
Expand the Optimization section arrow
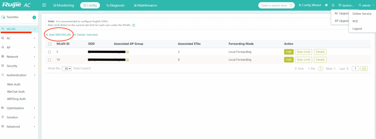pyautogui.click(x=35, y=108)
